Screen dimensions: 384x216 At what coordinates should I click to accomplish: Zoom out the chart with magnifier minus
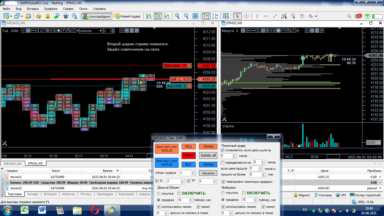(x=186, y=16)
